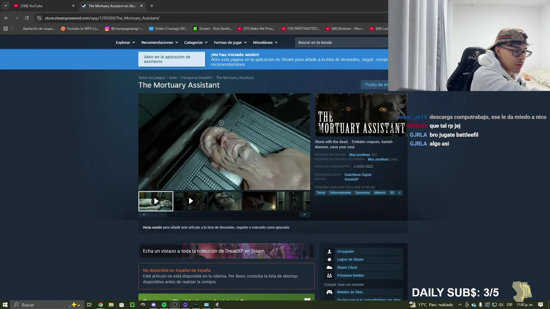Viewport: 550px width, 309px height.
Task: Play the second trailer thumbnail
Action: coord(190,201)
